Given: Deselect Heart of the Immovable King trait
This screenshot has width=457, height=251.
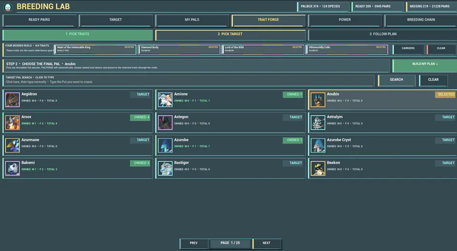Looking at the screenshot, I should coord(95,49).
